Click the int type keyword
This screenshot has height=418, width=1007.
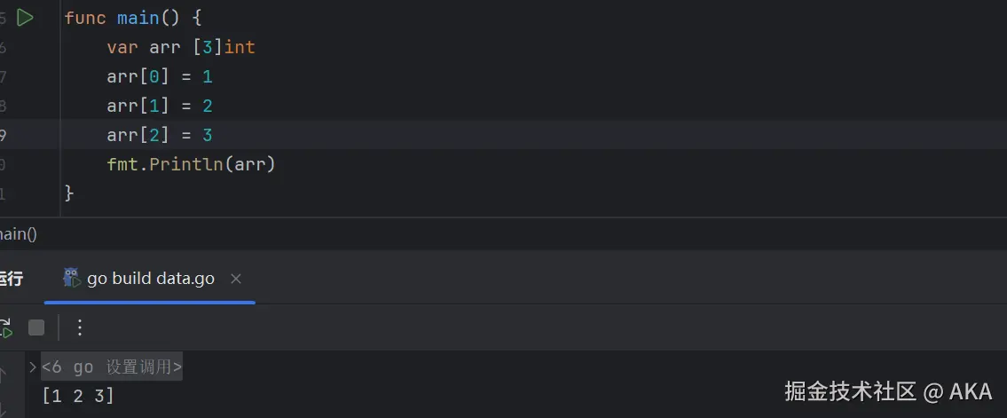coord(240,47)
